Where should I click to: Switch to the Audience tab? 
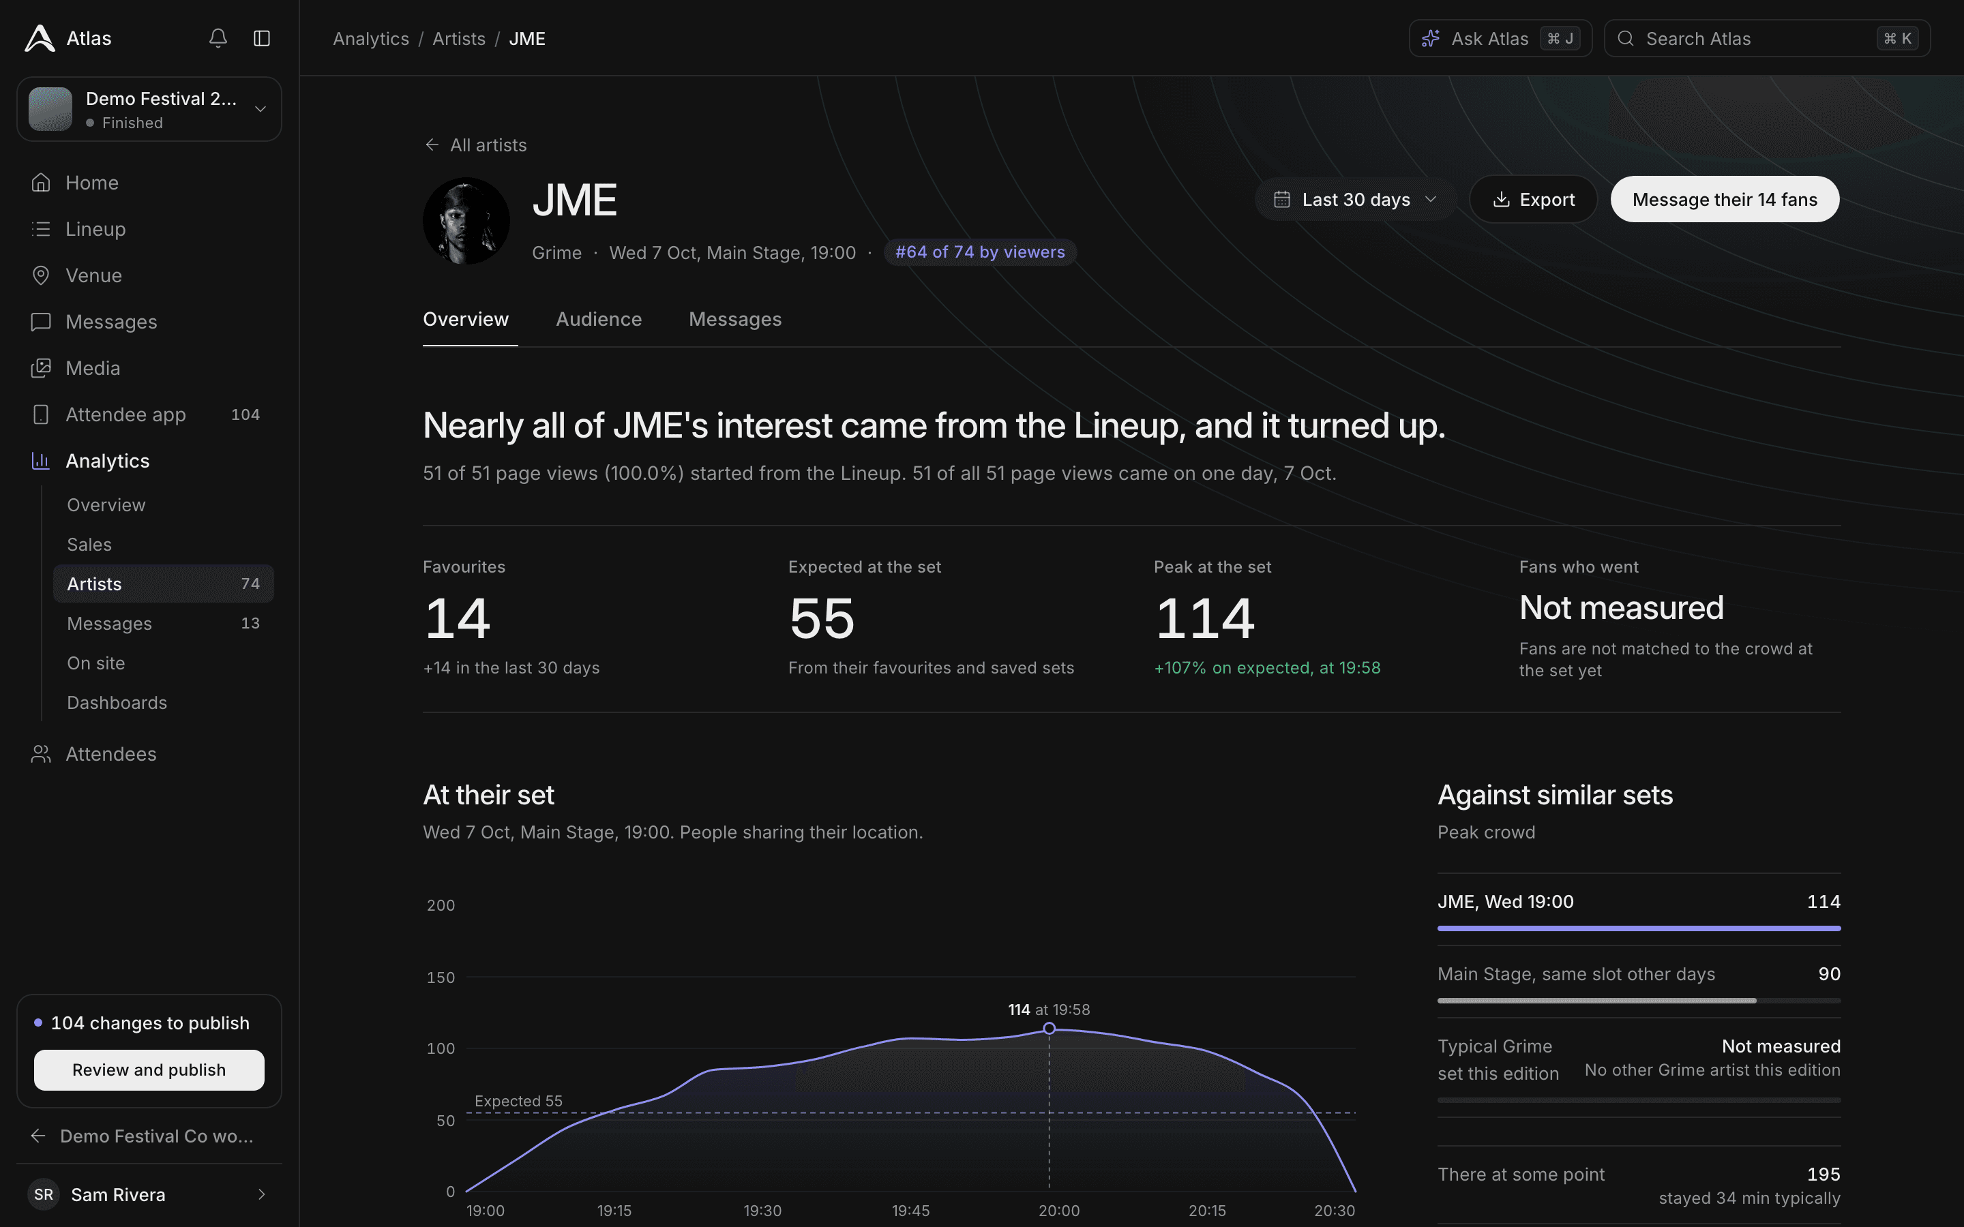[x=599, y=319]
